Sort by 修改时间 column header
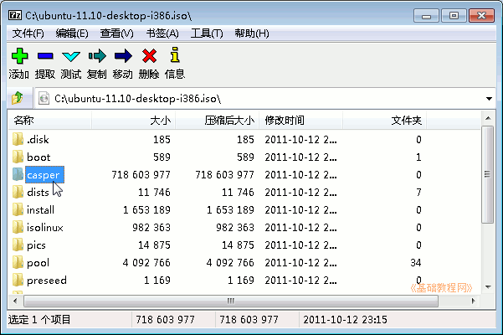Image resolution: width=503 pixels, height=335 pixels. [x=301, y=121]
